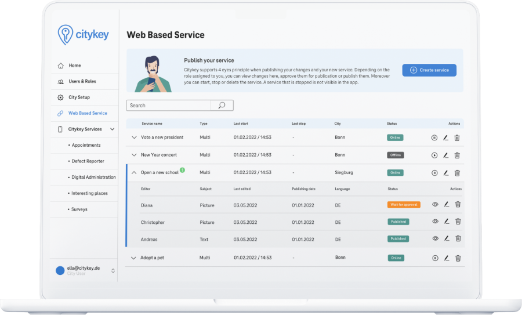Delete the Open a new school service

point(458,173)
